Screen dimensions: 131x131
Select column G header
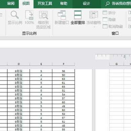point(117,64)
